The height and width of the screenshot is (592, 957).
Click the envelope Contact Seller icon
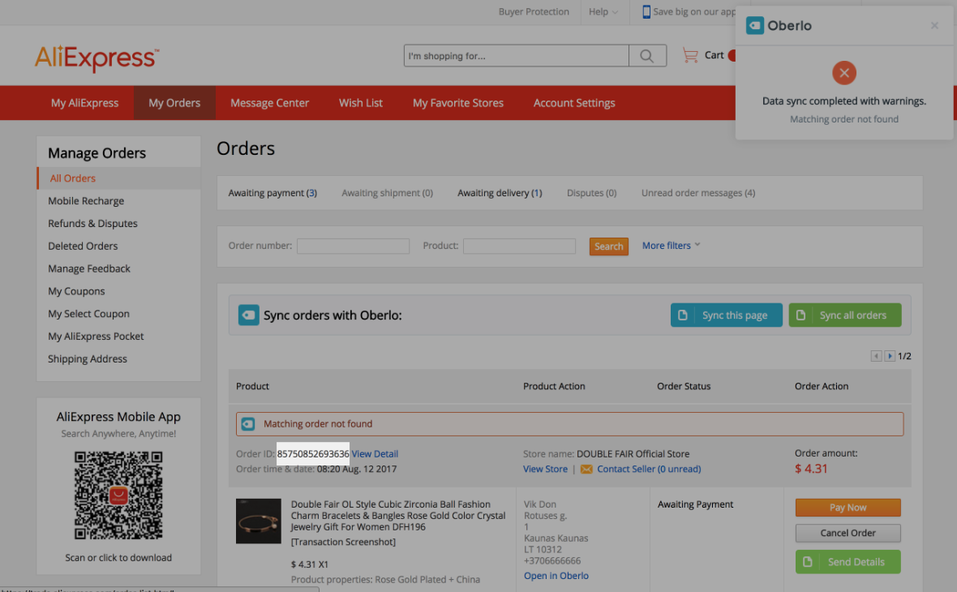586,470
